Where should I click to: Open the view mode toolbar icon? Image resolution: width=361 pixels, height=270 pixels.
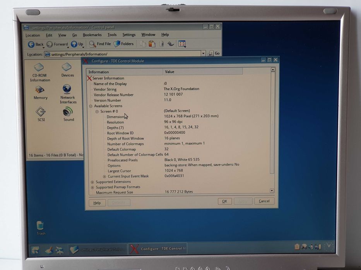coord(182,44)
